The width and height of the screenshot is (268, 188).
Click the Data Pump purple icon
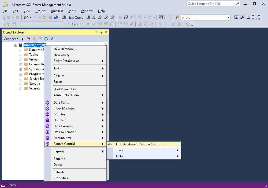click(47, 103)
